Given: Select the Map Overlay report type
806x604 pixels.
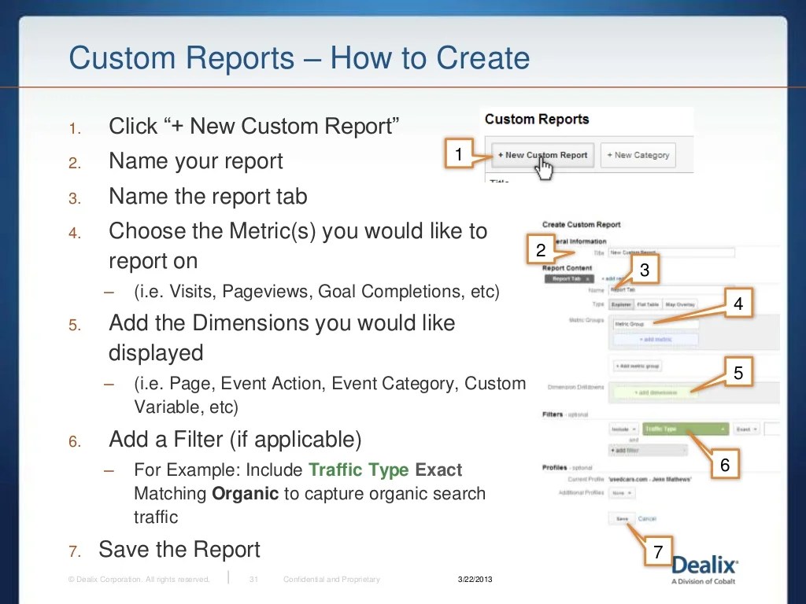Looking at the screenshot, I should pos(680,303).
